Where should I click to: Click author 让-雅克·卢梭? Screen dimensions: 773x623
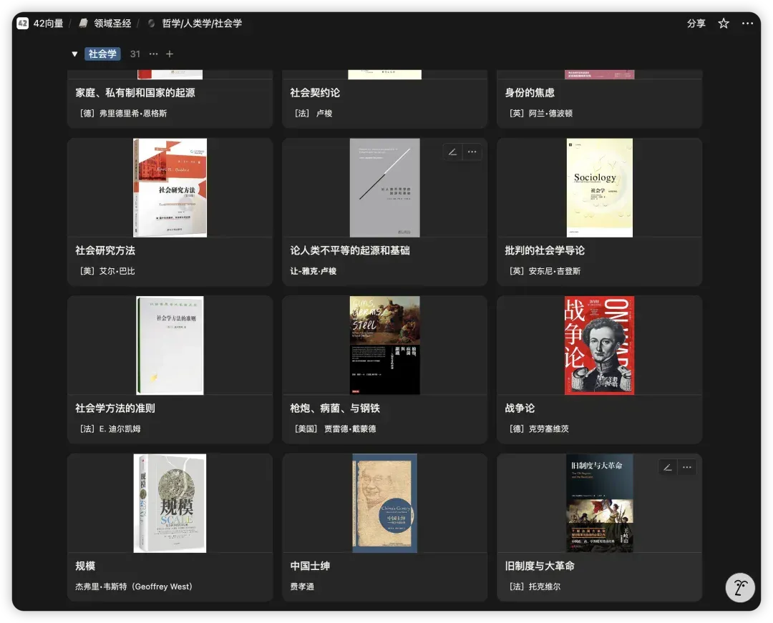pos(313,271)
